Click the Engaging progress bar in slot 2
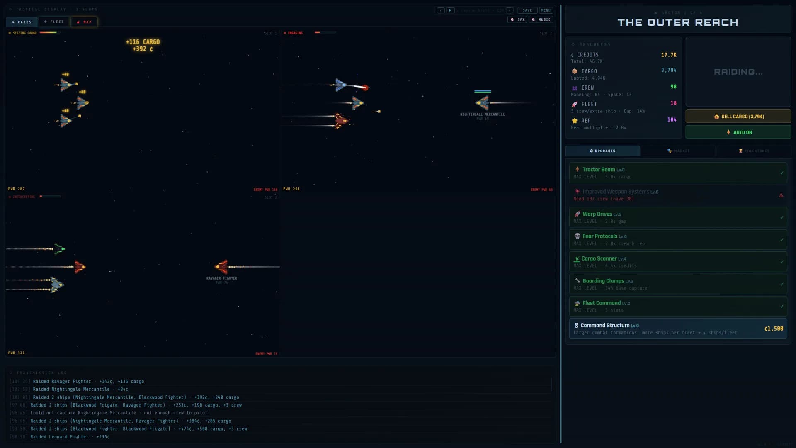The width and height of the screenshot is (796, 448). tap(325, 32)
